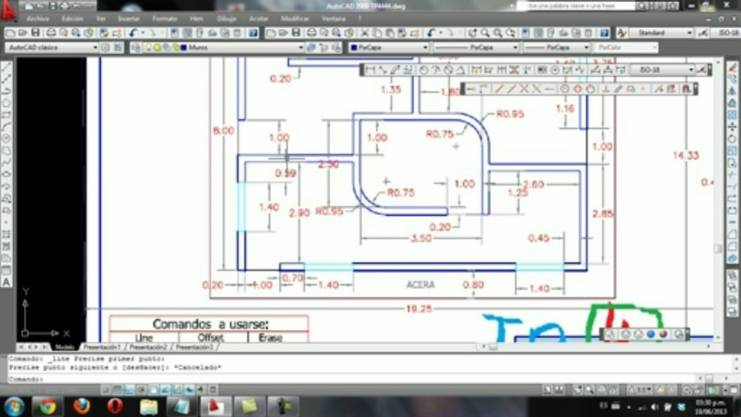
Task: Select the Text 'A' tool in the left toolbar
Action: click(x=6, y=282)
